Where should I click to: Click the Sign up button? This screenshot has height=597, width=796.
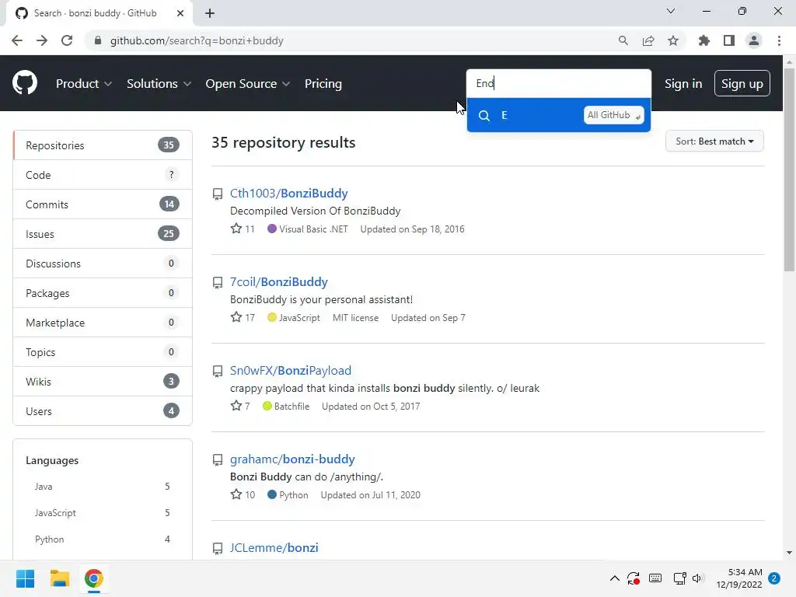(x=742, y=84)
